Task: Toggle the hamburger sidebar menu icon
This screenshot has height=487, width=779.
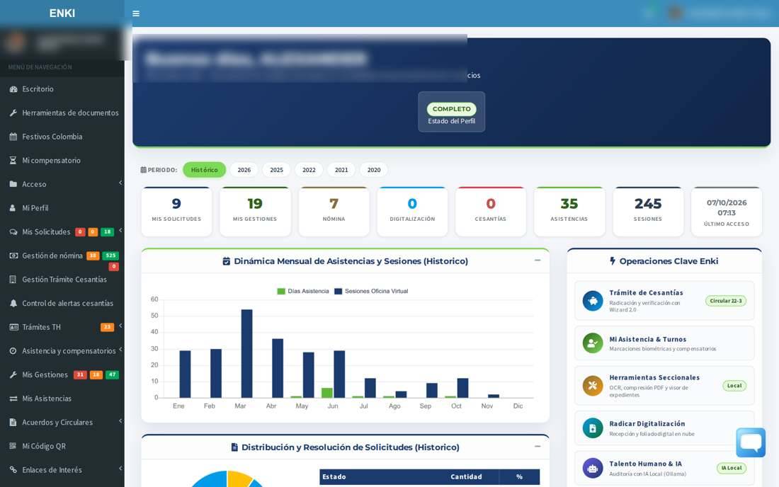Action: click(136, 13)
